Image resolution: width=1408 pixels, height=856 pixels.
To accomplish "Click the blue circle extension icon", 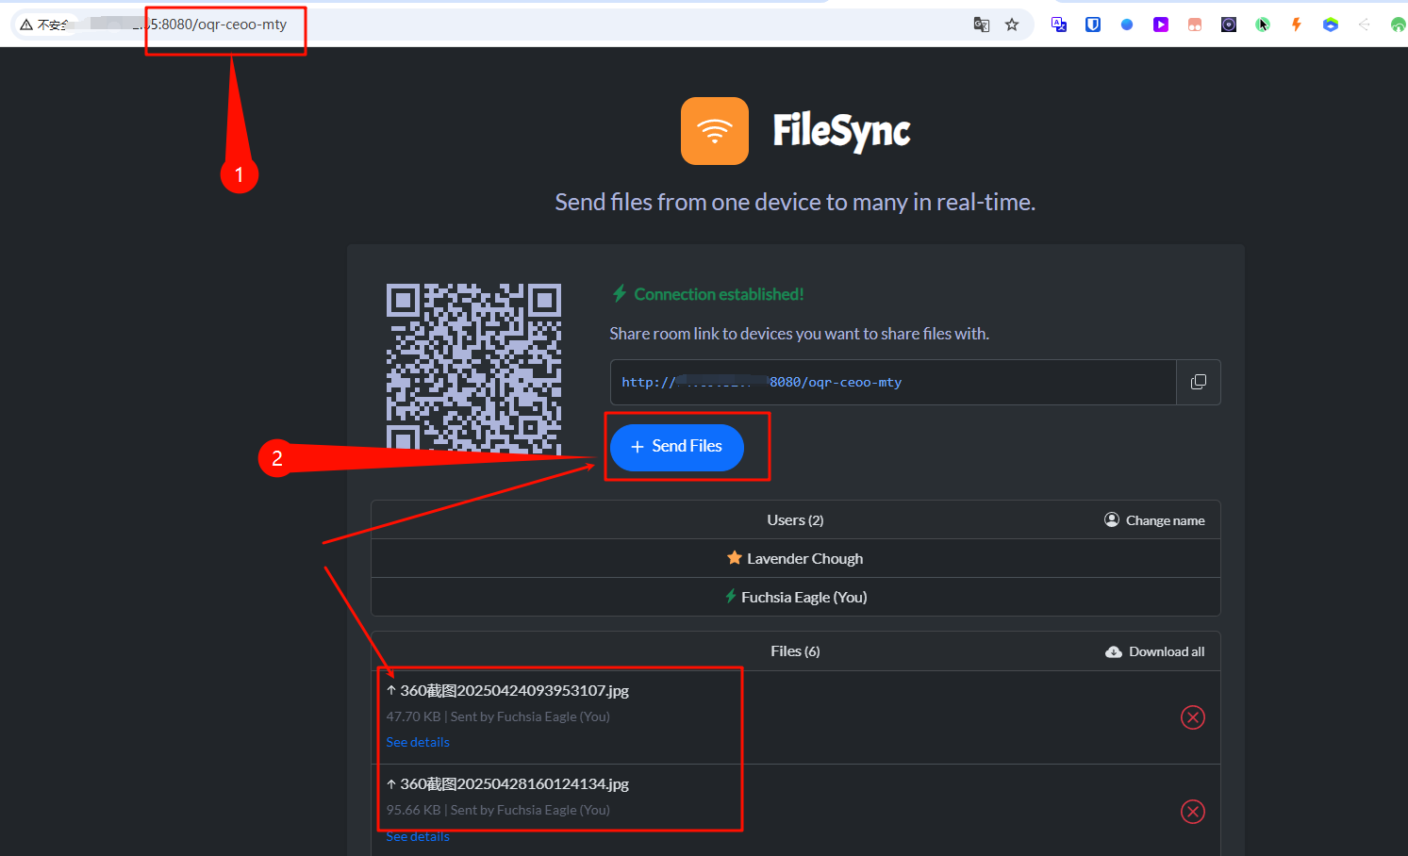I will coord(1127,25).
